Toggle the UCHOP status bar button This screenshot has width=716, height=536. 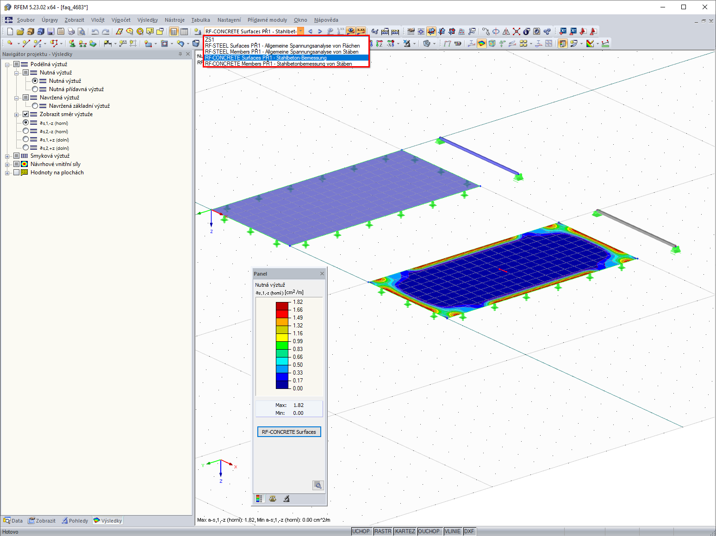point(361,531)
